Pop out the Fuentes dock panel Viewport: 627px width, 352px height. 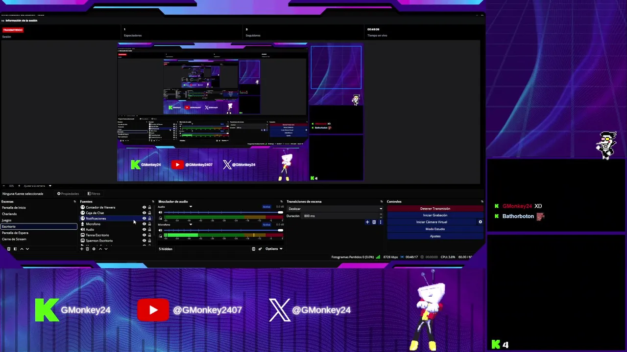pyautogui.click(x=153, y=201)
